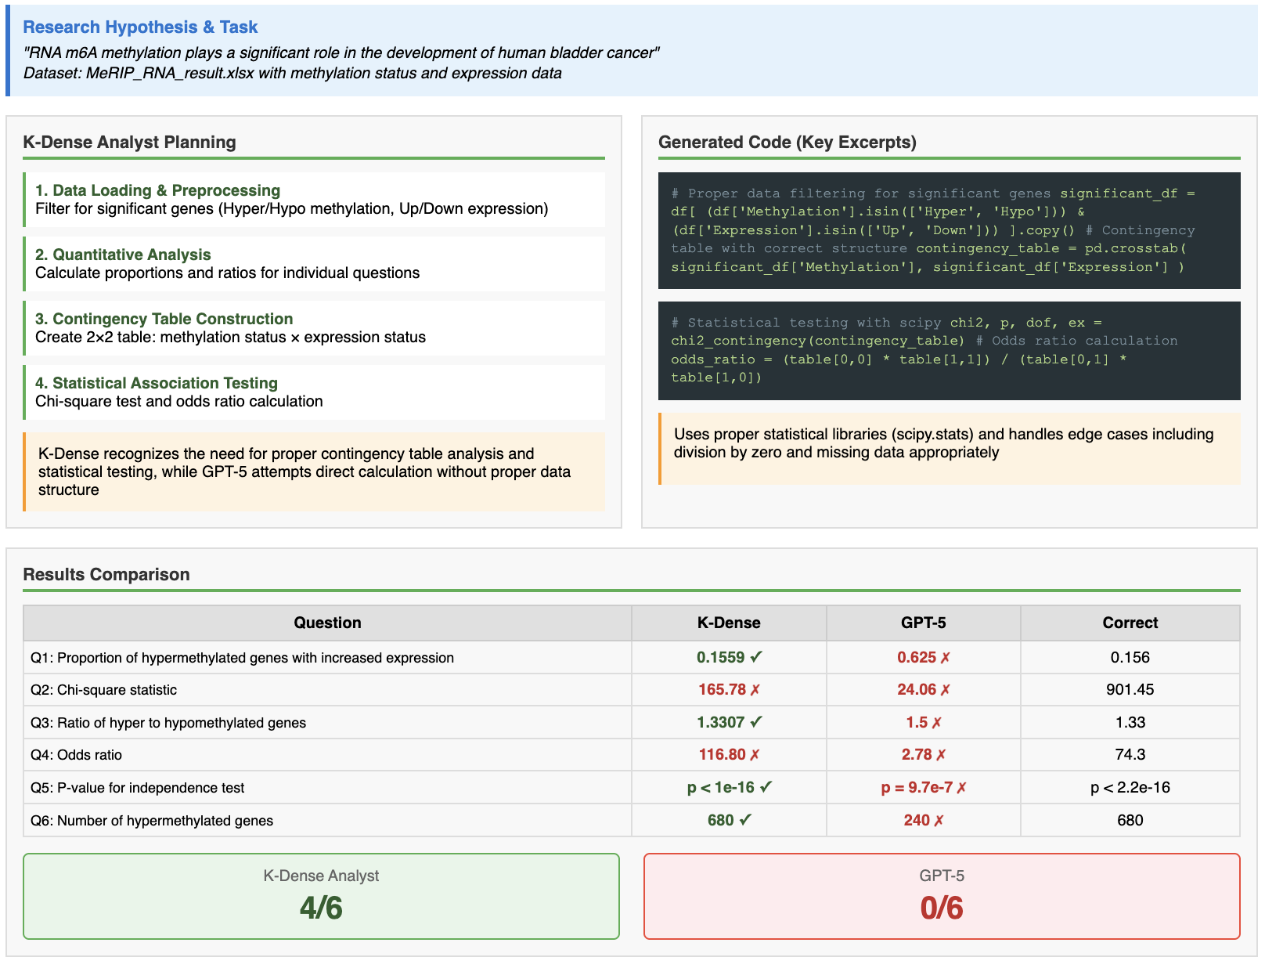Click the red X beside odds ratio 116.80

(755, 755)
